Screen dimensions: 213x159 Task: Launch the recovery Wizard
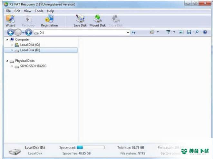10,21
